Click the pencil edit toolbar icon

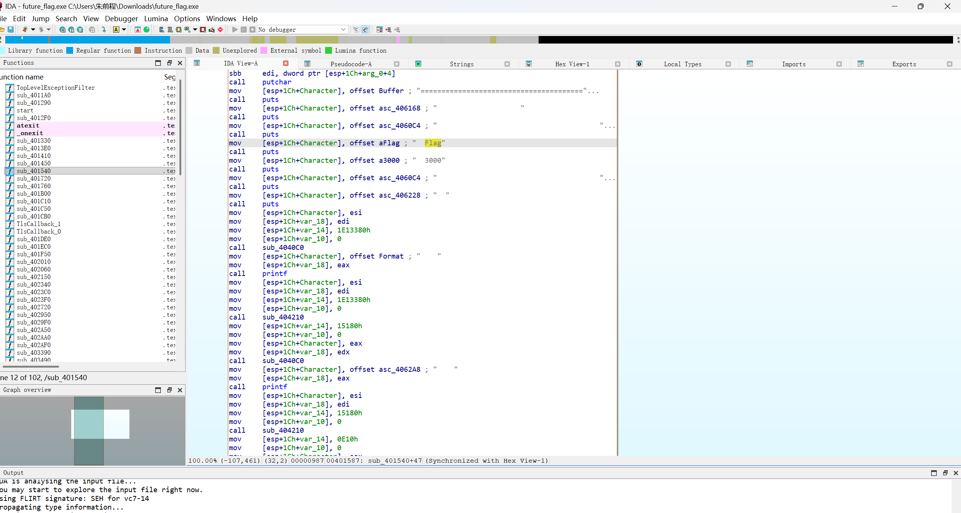click(212, 30)
